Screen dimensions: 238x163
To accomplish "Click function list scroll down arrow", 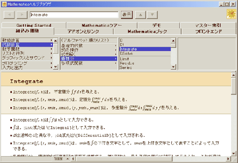I will tap(173, 67).
